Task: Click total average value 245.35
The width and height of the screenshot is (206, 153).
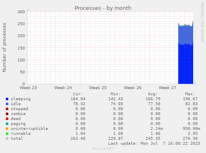Action: pyautogui.click(x=153, y=139)
